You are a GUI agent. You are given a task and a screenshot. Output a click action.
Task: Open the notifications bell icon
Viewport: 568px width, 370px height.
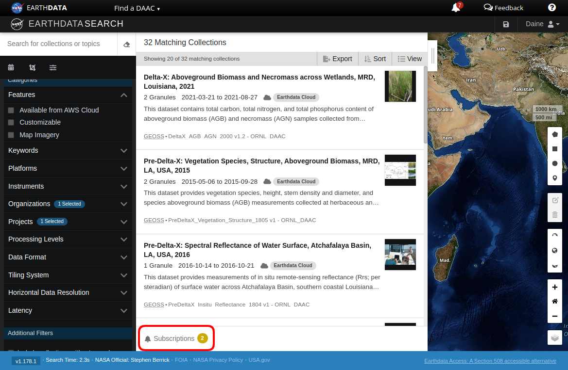(456, 8)
